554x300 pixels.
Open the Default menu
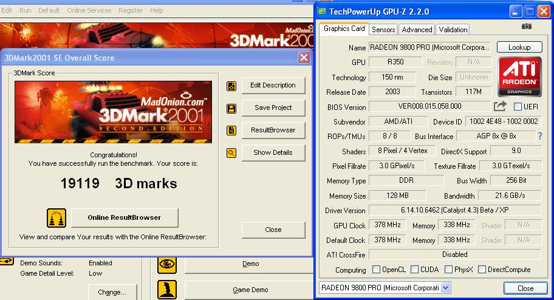49,10
